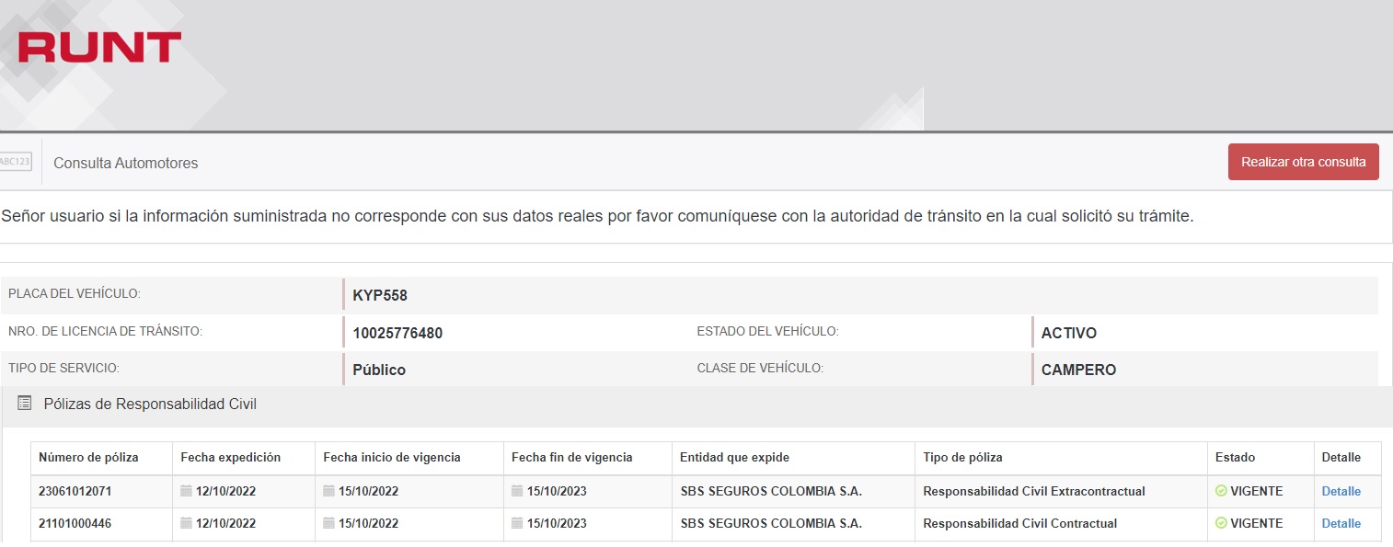Screen dimensions: 1393x547
Task: Click Entidad que expide column header
Action: click(734, 457)
